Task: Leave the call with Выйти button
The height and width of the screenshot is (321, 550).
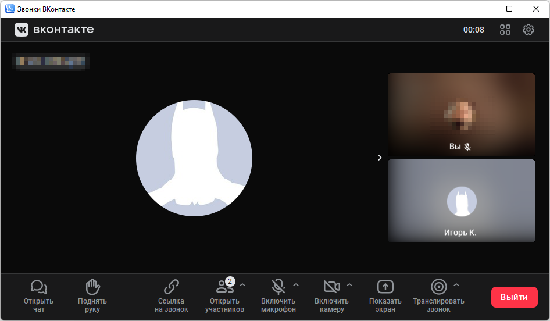Action: [x=514, y=297]
